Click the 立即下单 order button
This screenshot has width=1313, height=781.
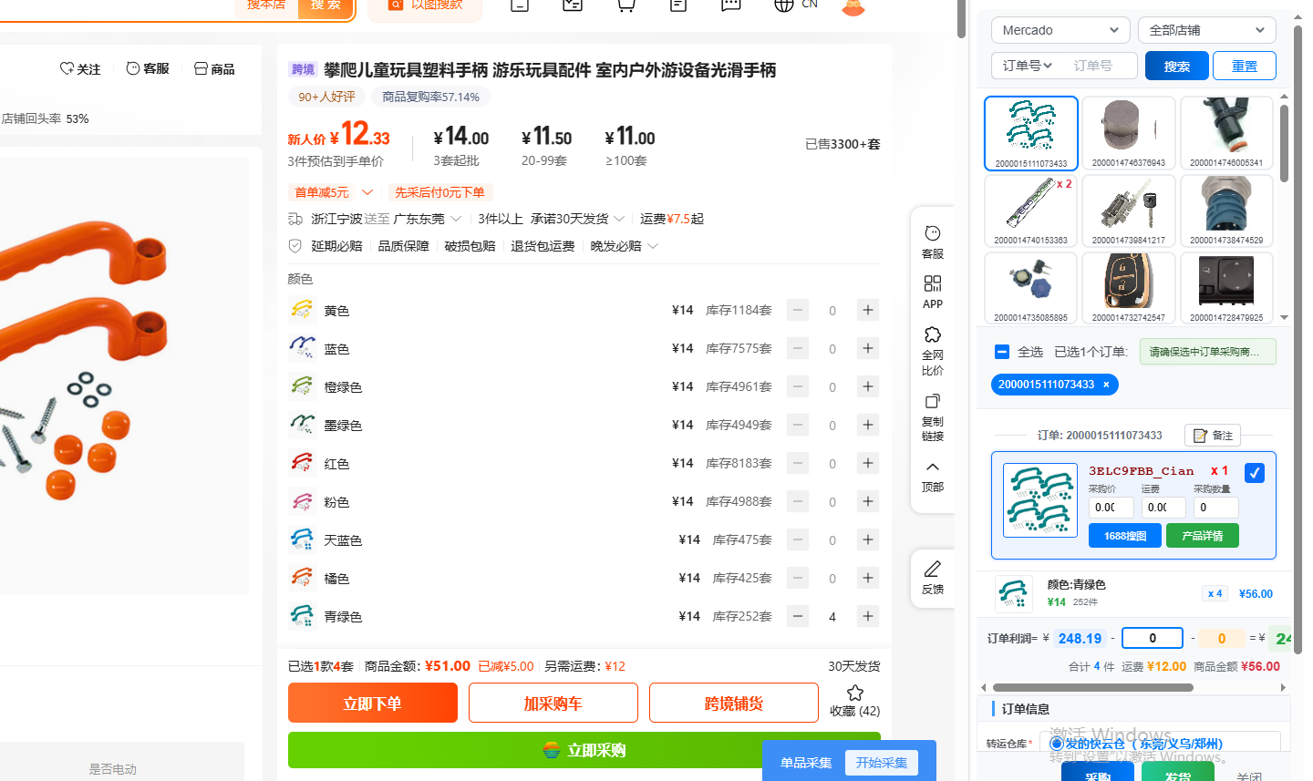[372, 703]
